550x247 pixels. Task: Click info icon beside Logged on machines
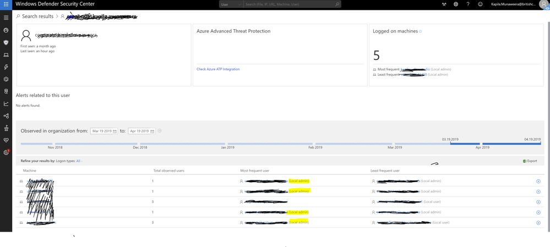pyautogui.click(x=421, y=31)
